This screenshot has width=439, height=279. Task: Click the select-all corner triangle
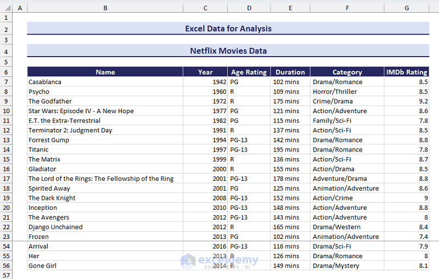pos(6,8)
